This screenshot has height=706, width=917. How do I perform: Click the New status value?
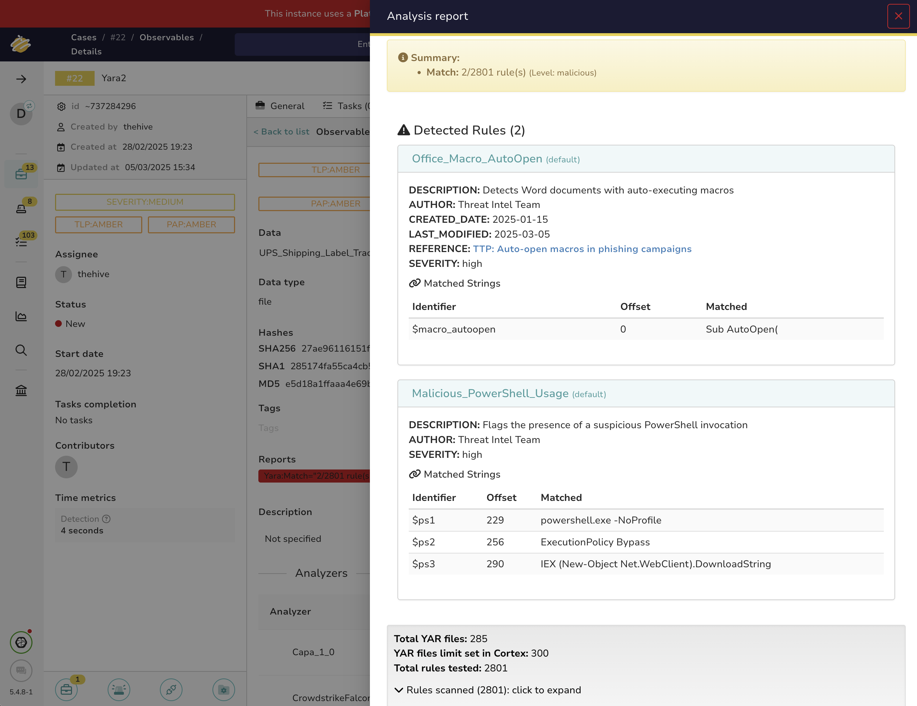click(x=75, y=324)
